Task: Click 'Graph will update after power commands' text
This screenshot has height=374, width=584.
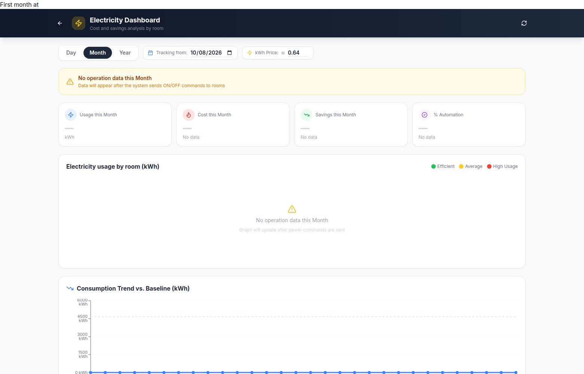Action: pos(292,230)
